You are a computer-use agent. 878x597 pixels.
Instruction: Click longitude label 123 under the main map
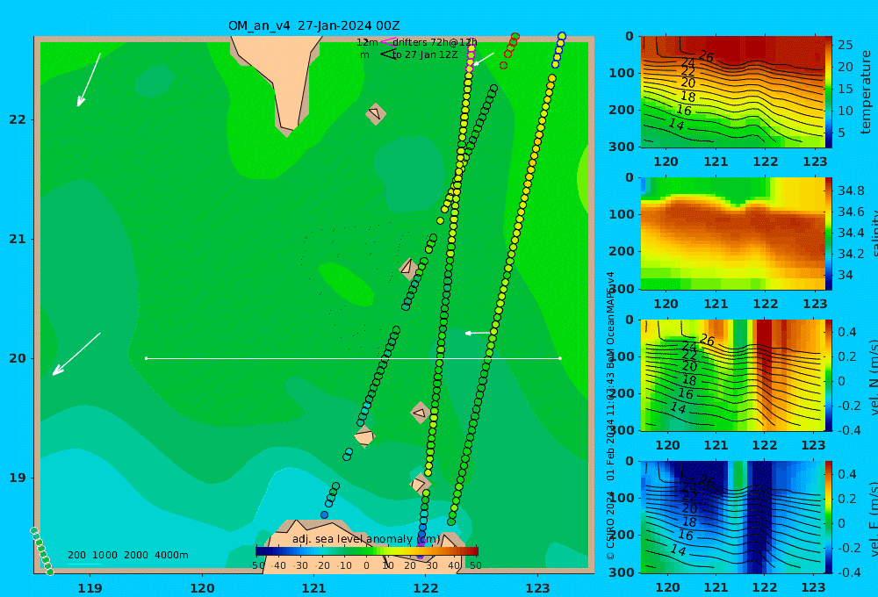538,588
